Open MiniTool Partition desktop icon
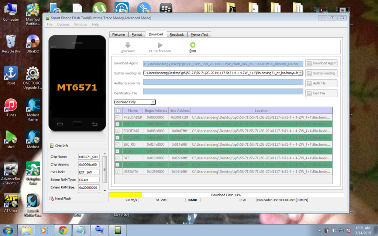 33,14
